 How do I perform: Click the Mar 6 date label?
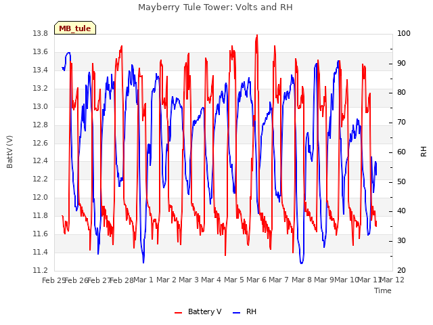256,280
